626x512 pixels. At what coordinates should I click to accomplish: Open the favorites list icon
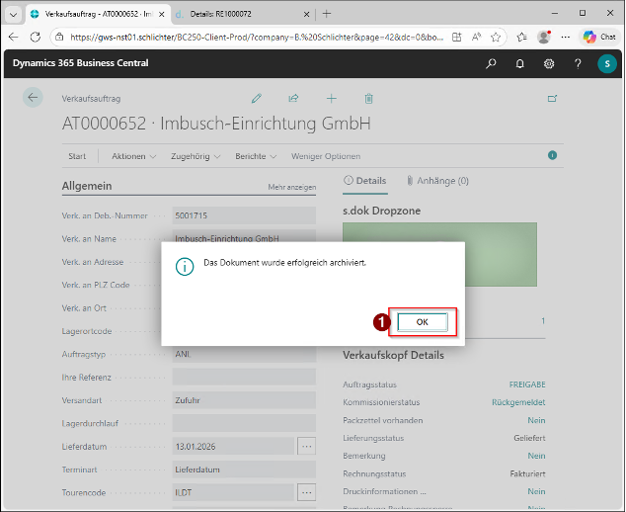click(x=521, y=38)
